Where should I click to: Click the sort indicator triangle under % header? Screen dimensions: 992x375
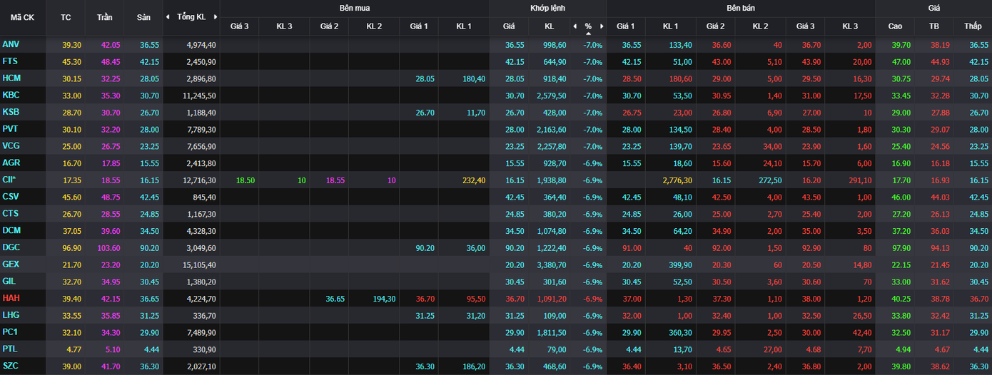(x=588, y=33)
